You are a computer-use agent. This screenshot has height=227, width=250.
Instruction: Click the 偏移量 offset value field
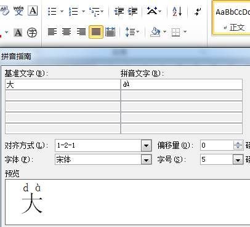[x=217, y=145]
